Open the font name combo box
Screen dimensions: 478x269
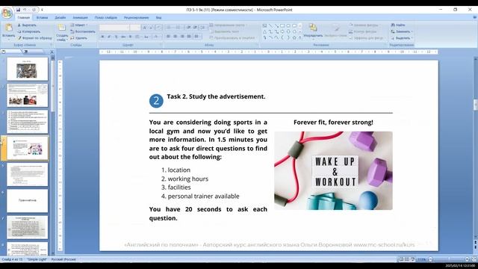click(x=114, y=28)
